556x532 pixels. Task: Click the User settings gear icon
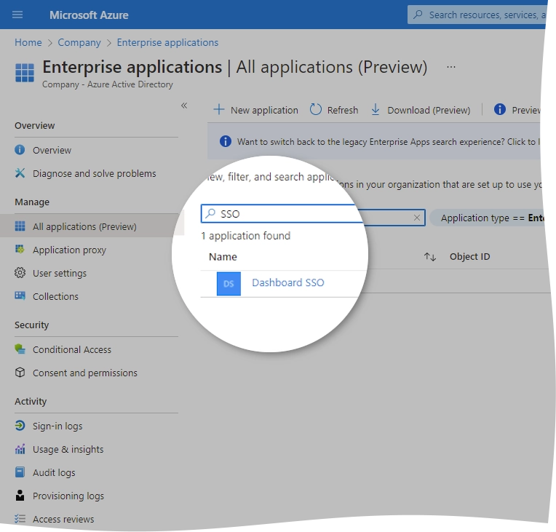(x=20, y=273)
